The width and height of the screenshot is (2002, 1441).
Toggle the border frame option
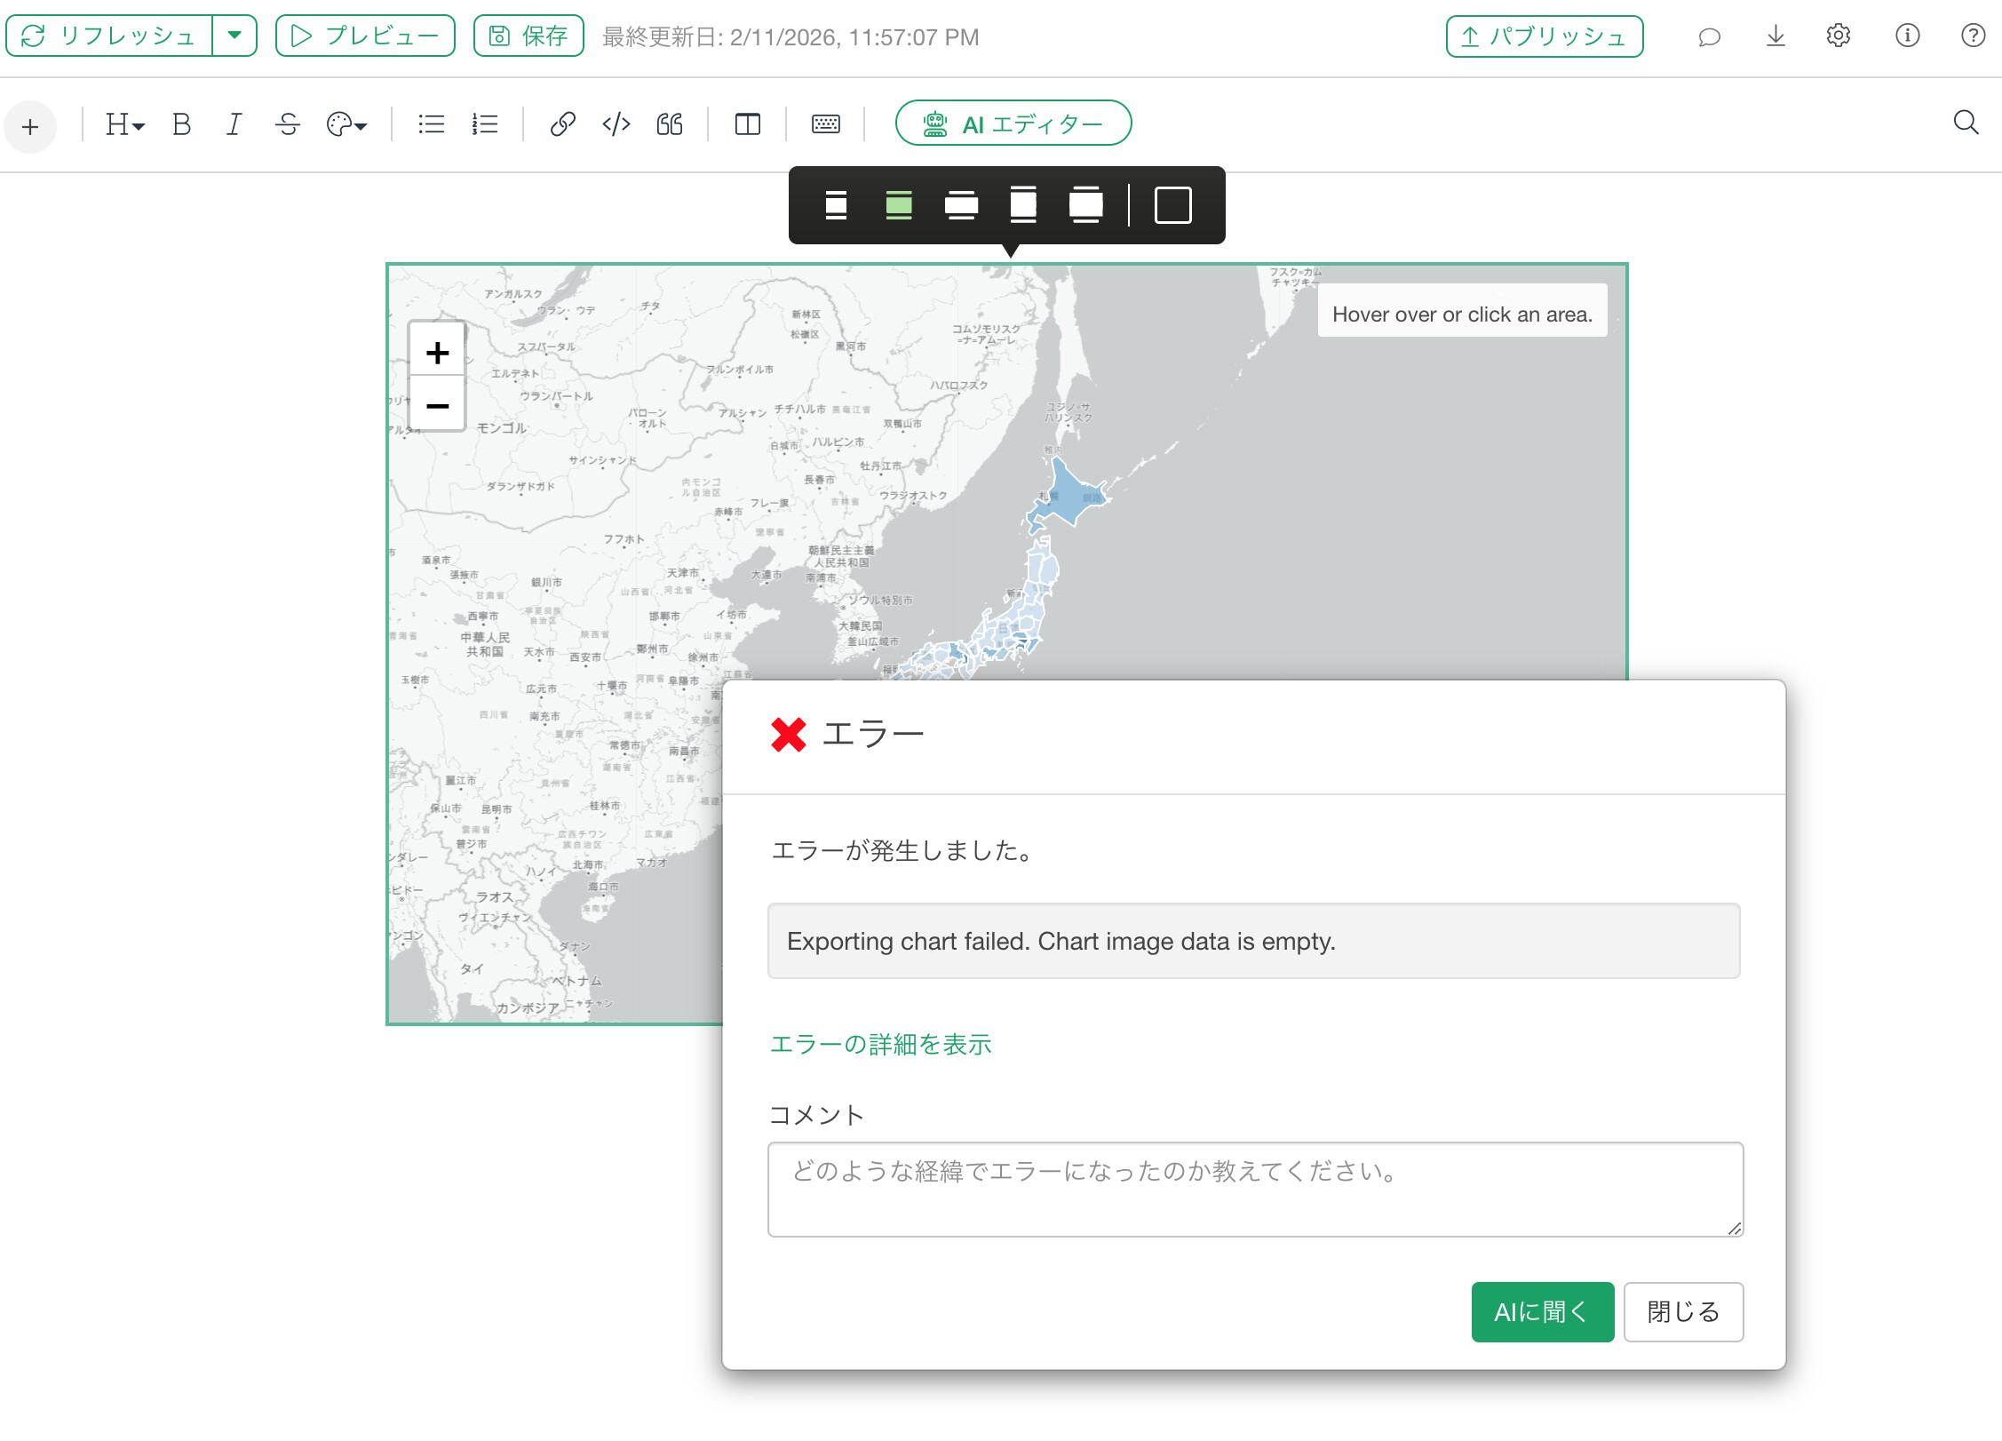[1172, 205]
